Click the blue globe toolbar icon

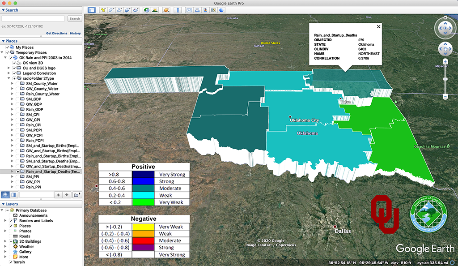(222, 10)
